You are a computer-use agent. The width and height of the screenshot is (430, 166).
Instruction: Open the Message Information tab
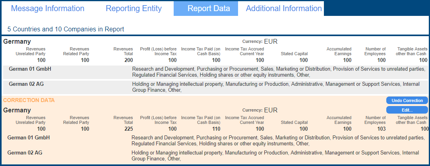pos(48,8)
